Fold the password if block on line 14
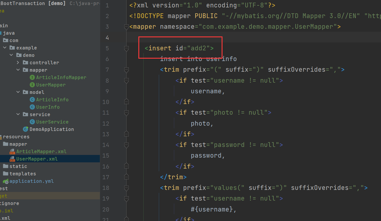This screenshot has width=381, height=221. point(127,145)
